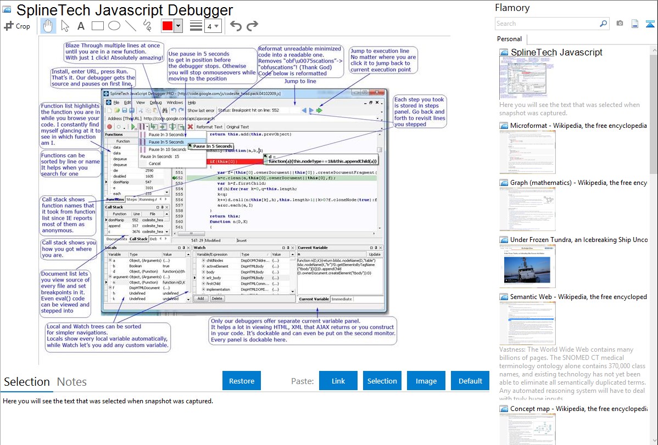This screenshot has width=658, height=445.
Task: Open the annotation color dropdown arrow
Action: [x=178, y=26]
